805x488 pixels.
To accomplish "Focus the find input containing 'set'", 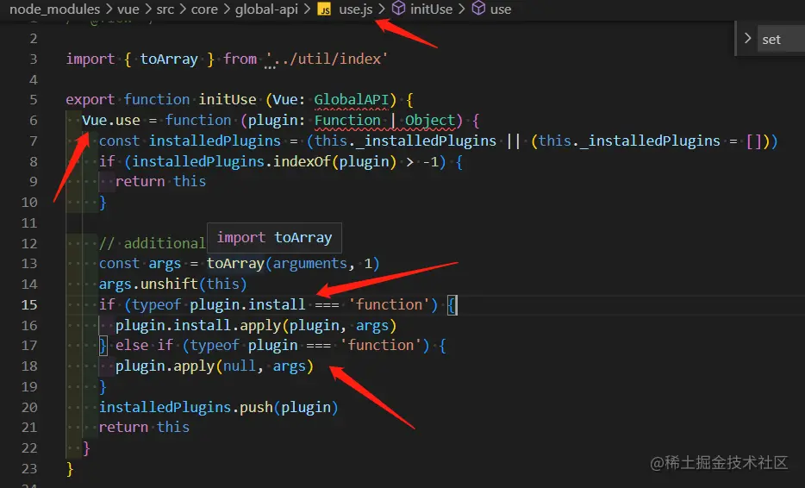I will [x=782, y=39].
